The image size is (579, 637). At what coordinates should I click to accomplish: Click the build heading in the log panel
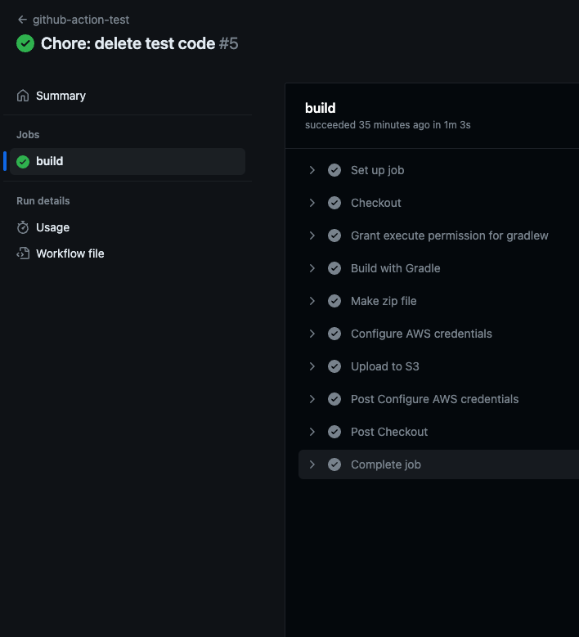pos(321,108)
